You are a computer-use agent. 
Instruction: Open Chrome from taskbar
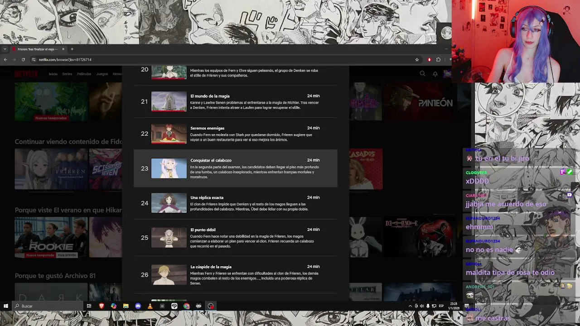186,306
